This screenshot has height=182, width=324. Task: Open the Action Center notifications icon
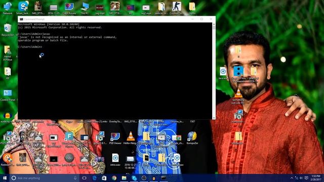306,178
